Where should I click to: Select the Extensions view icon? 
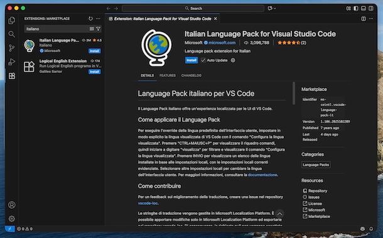coord(11,76)
